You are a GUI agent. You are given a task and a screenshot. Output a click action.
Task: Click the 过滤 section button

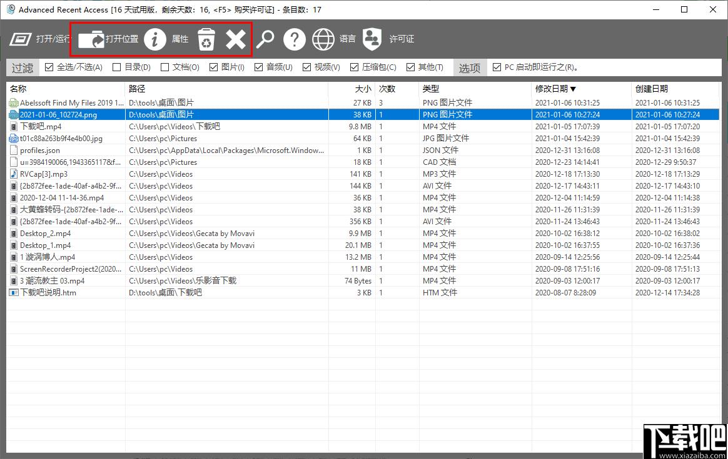(23, 67)
